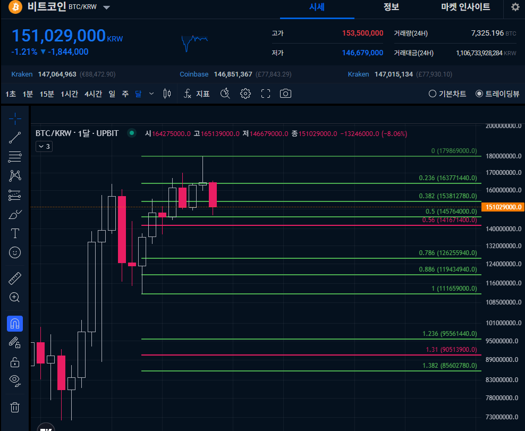525x431 pixels.
Task: Click the BTC/KRW · 1달 · UPBIT chart title
Action: pyautogui.click(x=77, y=133)
